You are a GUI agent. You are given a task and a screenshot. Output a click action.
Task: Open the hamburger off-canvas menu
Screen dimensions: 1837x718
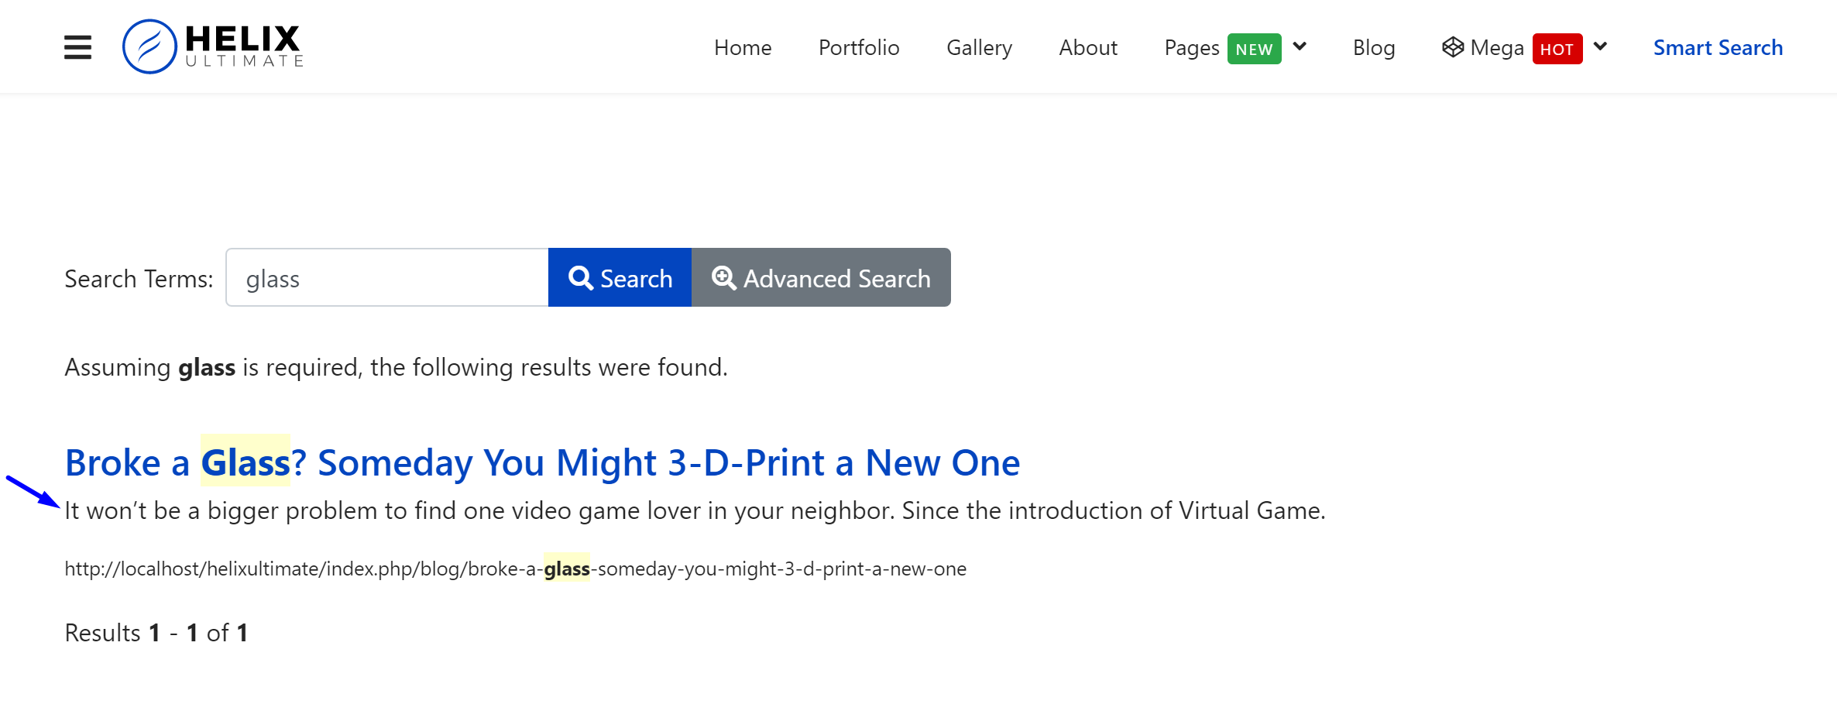[77, 47]
